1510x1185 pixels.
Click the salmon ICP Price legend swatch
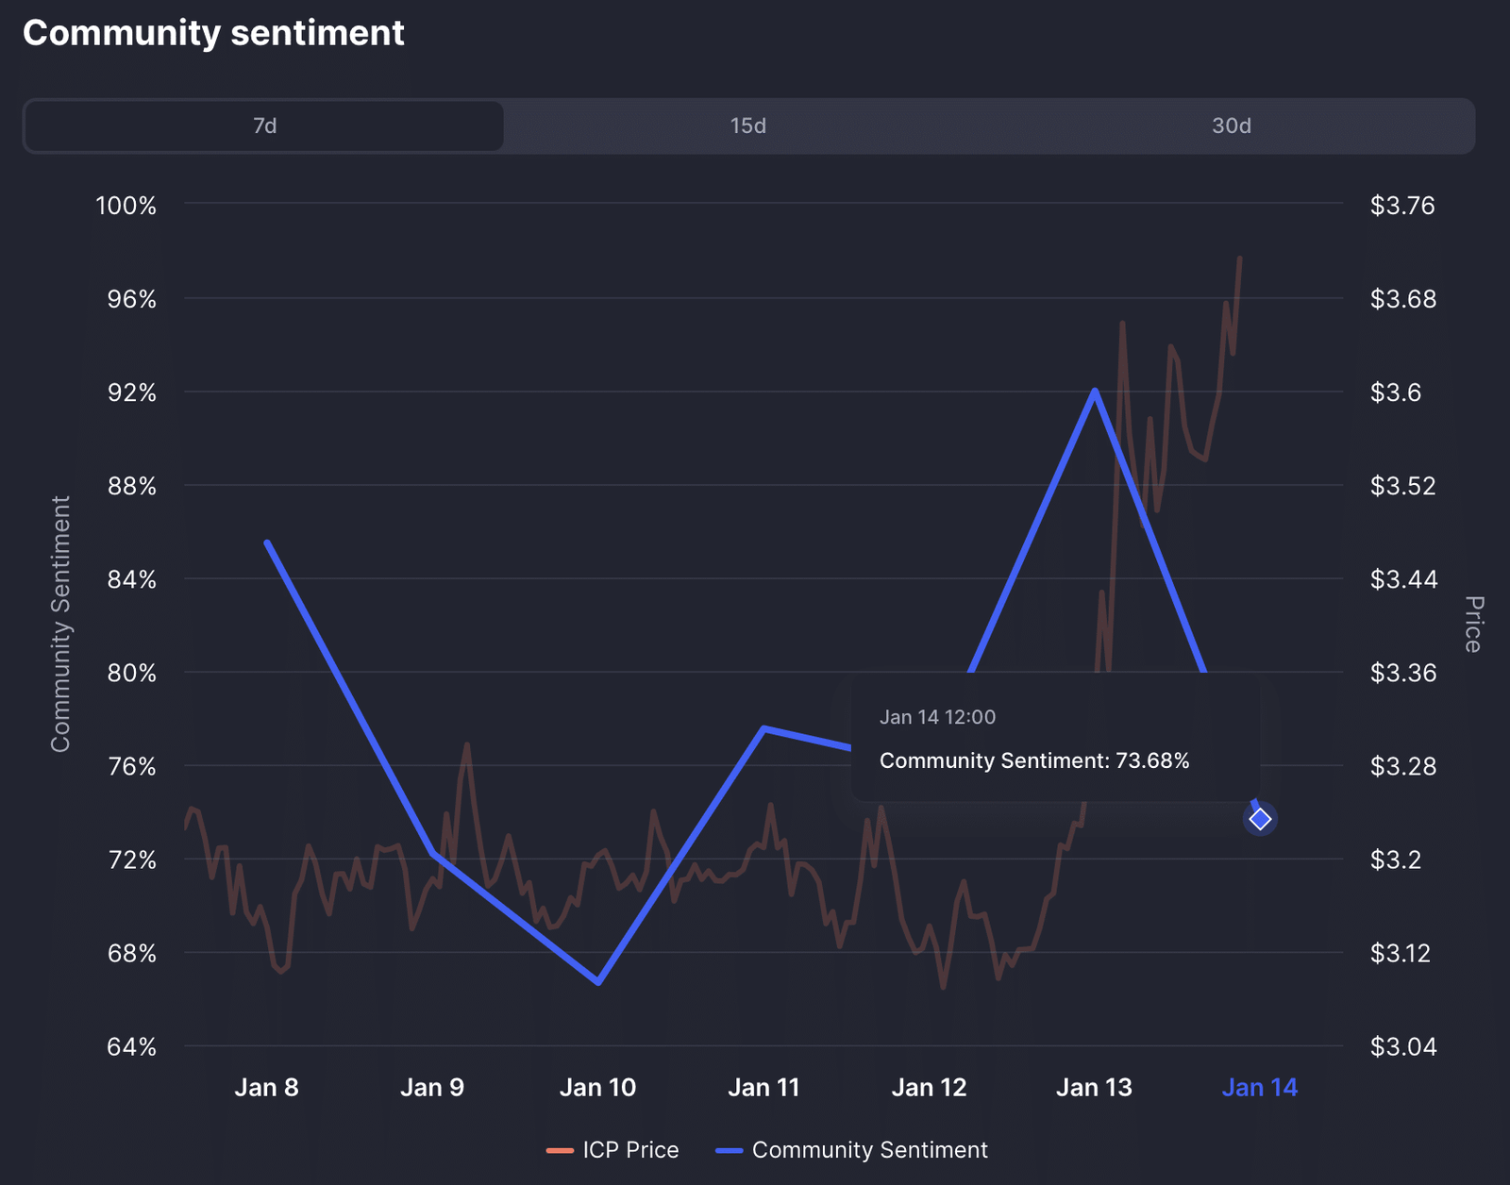click(x=560, y=1150)
